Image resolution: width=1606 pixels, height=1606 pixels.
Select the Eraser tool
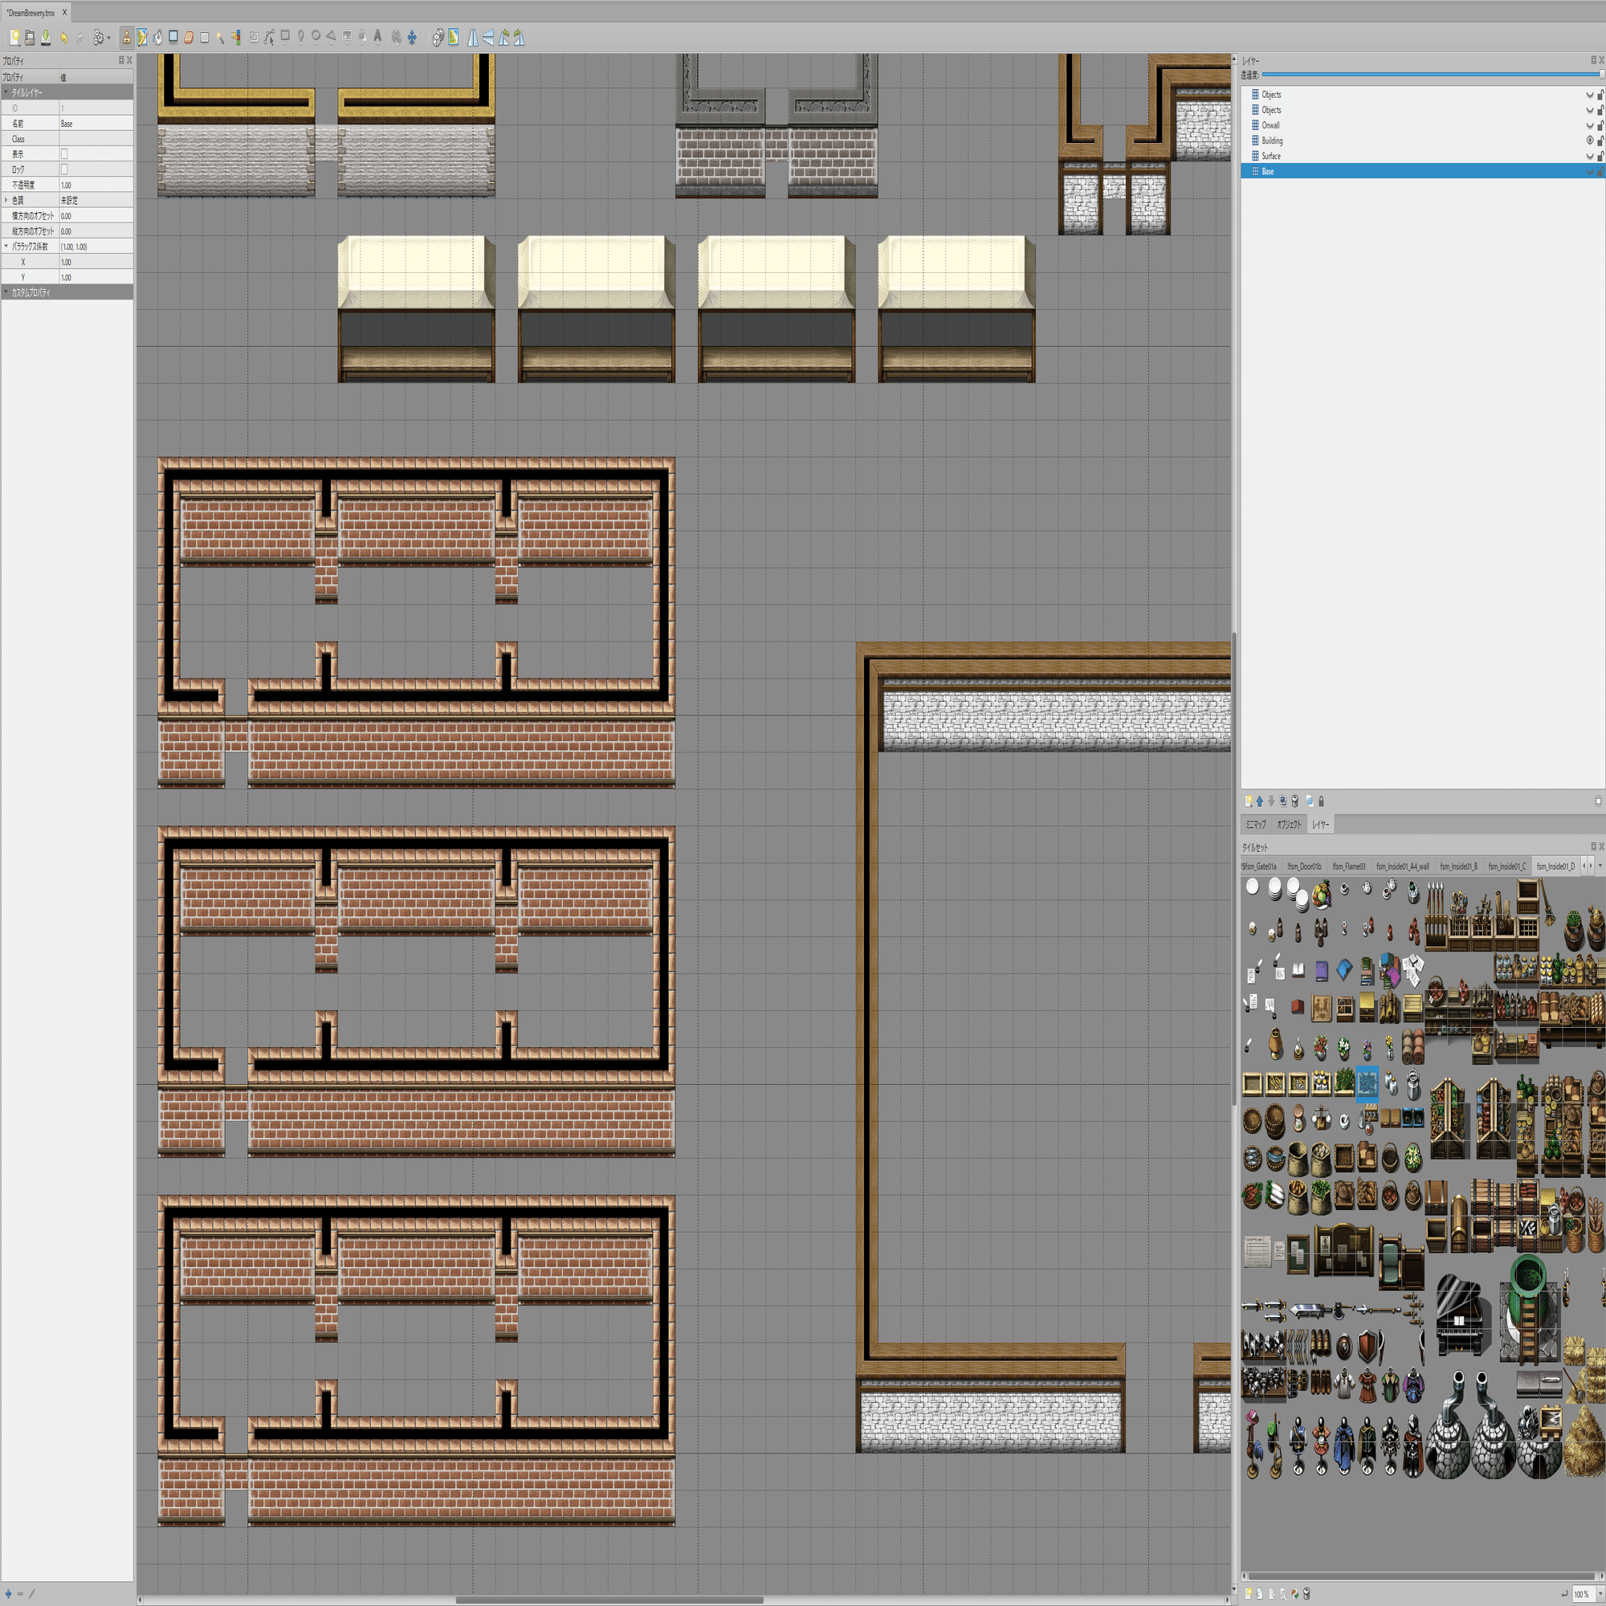189,38
